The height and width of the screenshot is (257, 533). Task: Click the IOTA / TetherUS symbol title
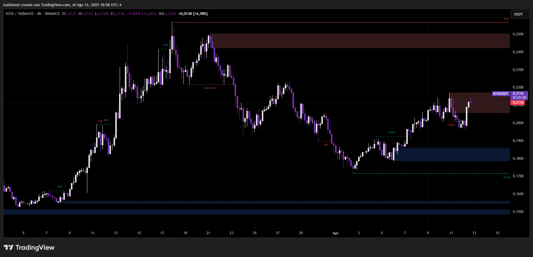coord(20,14)
